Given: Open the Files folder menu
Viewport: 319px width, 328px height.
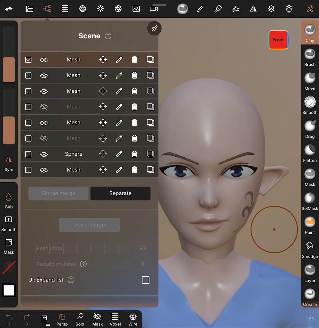Looking at the screenshot, I should click(30, 9).
